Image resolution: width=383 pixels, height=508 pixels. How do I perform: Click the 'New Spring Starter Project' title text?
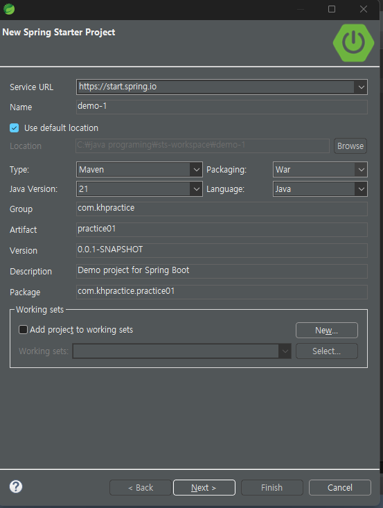tap(59, 32)
